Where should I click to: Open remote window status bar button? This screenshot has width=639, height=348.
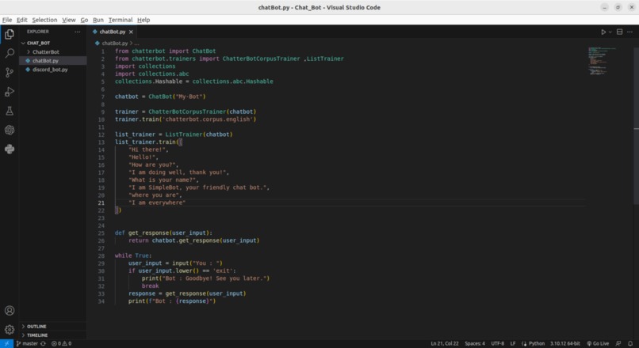tap(6, 343)
